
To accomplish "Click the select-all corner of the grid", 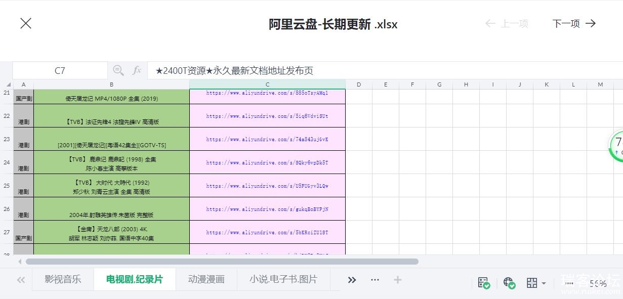I will [x=7, y=84].
